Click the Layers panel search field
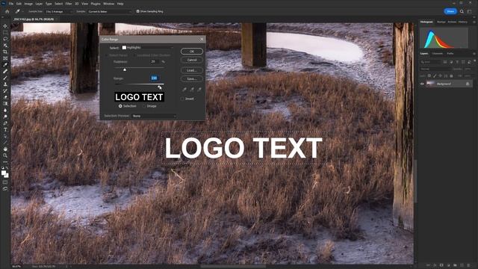 point(431,62)
